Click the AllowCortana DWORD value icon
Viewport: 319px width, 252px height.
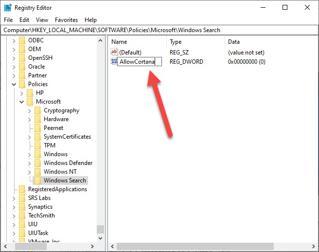pyautogui.click(x=114, y=62)
